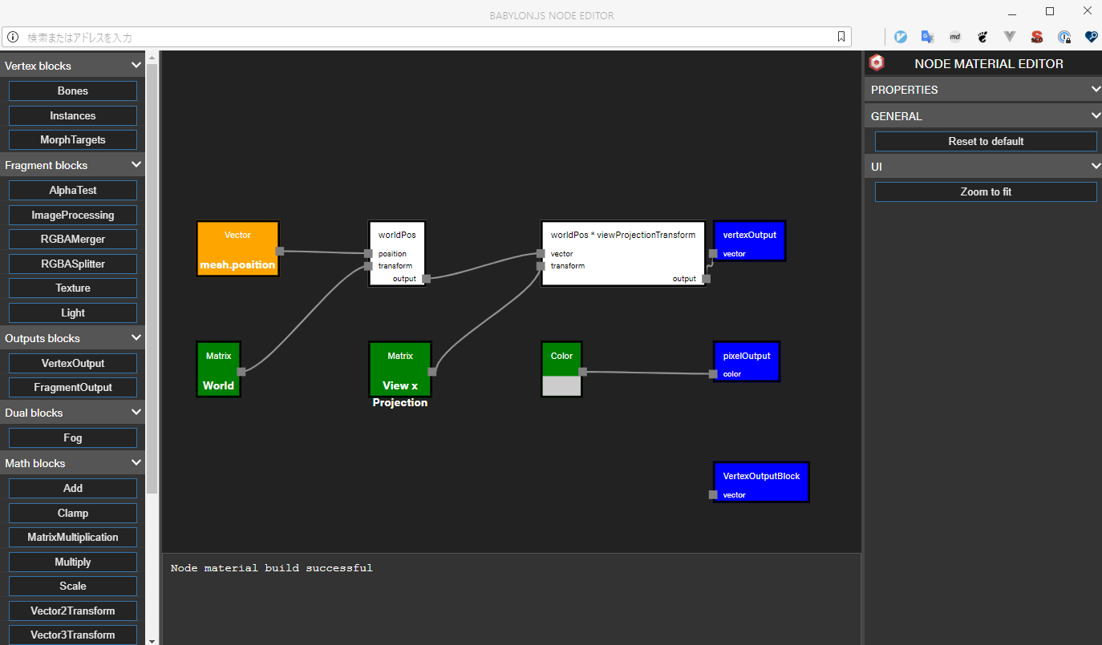Click vector input port on worldPos * viewProjectionTransform
Screen dimensions: 1102x645
point(541,254)
